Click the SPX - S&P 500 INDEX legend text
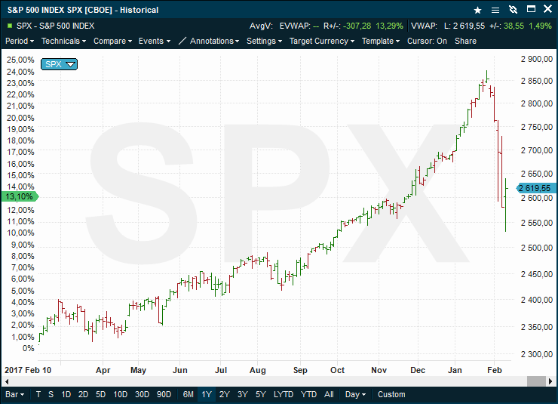The width and height of the screenshot is (558, 404). point(56,26)
